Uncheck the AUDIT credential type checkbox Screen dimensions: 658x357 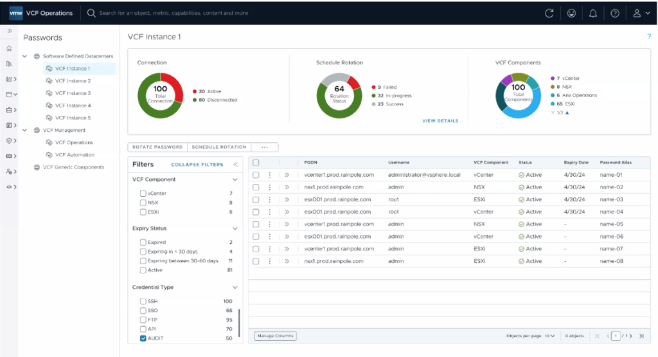click(x=143, y=338)
